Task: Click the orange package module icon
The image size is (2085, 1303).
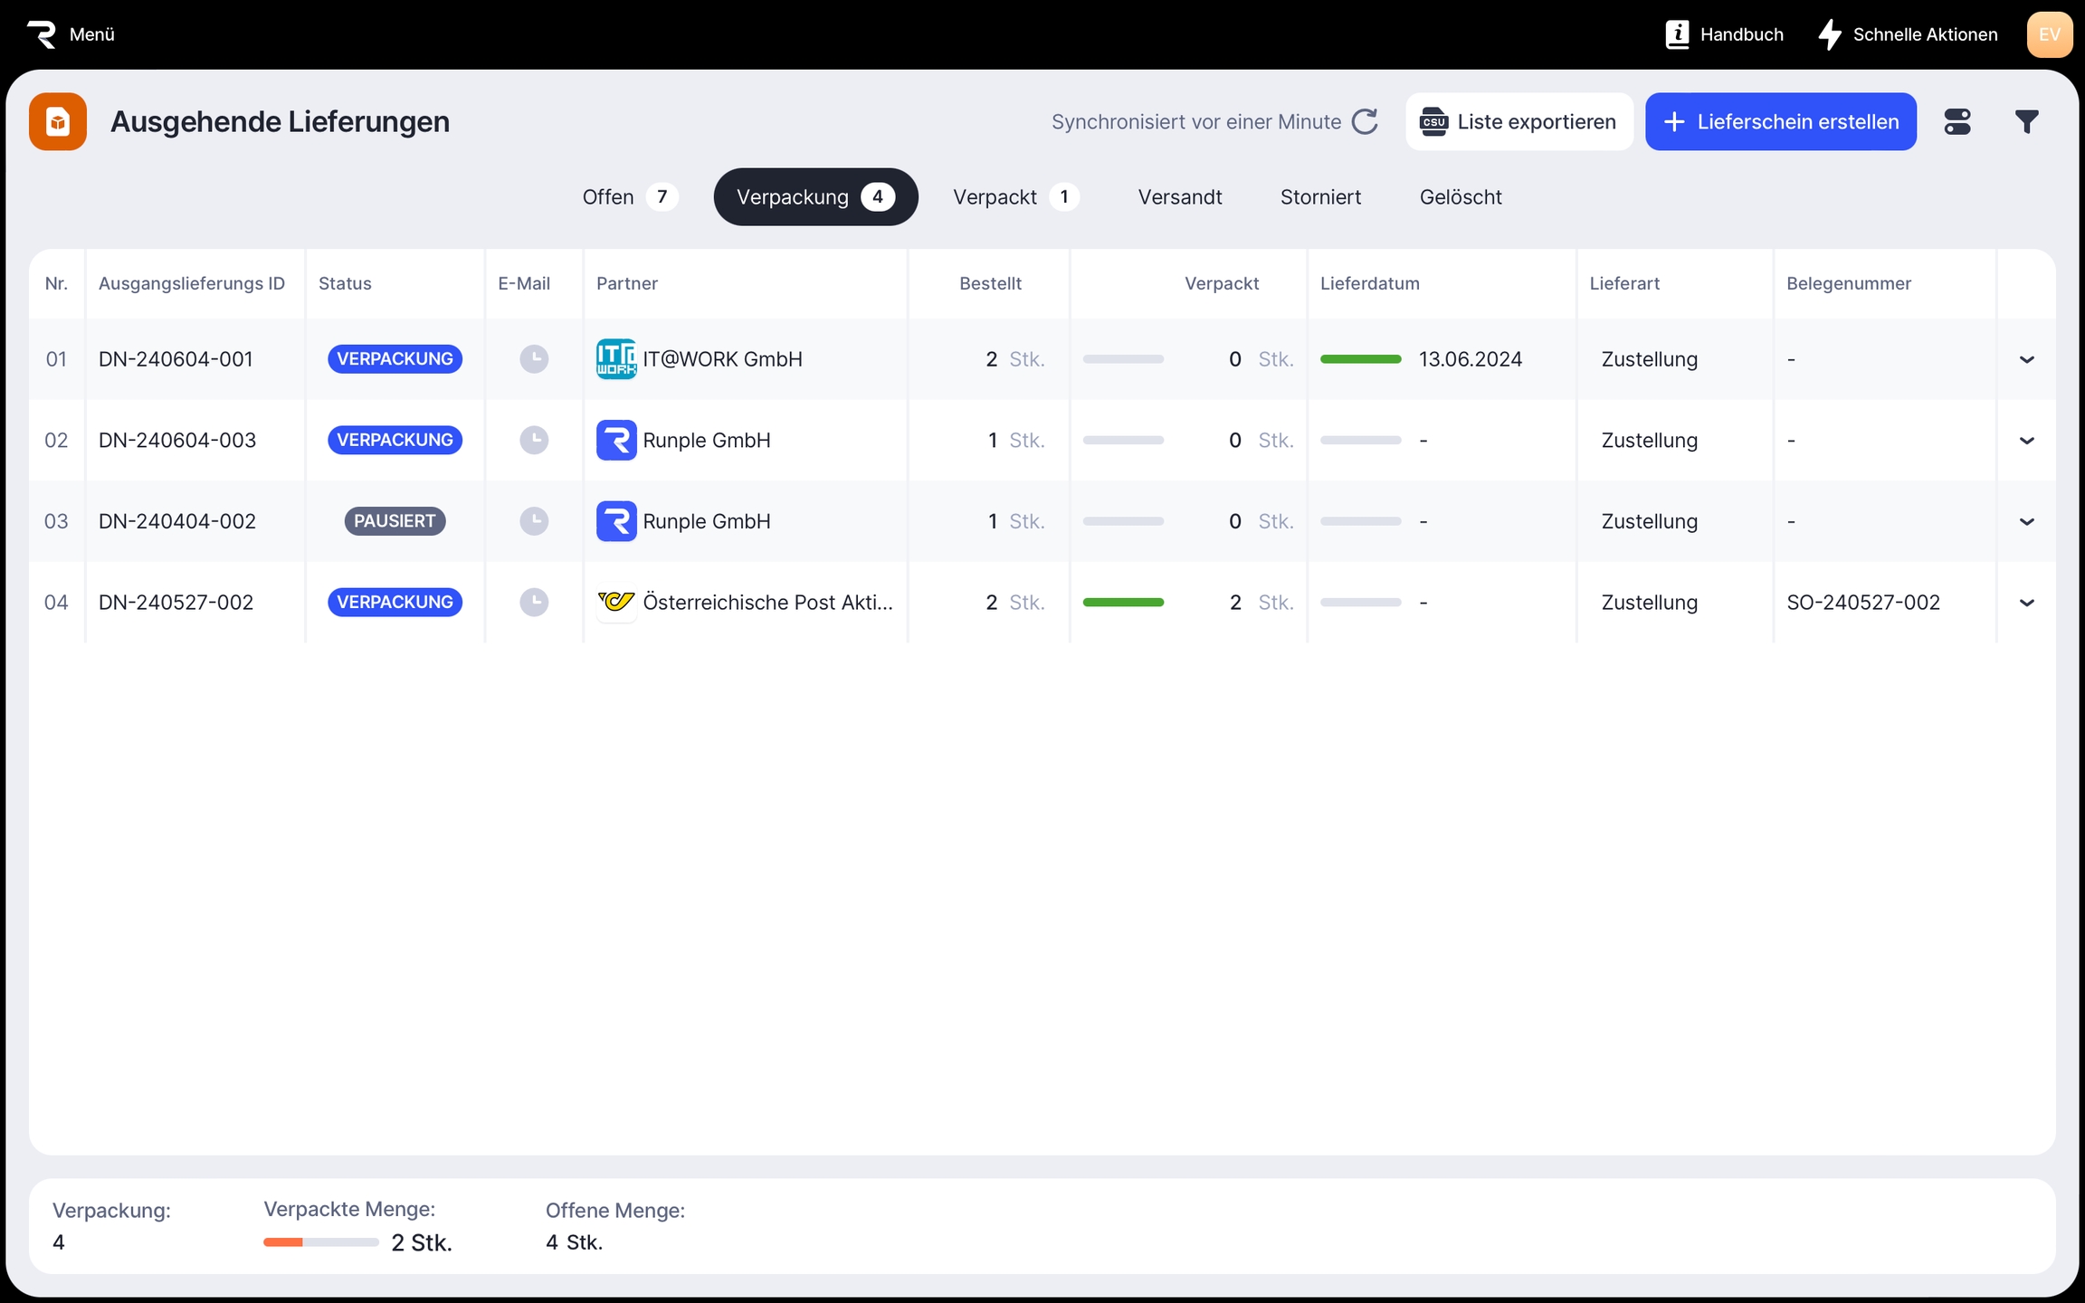Action: tap(58, 121)
